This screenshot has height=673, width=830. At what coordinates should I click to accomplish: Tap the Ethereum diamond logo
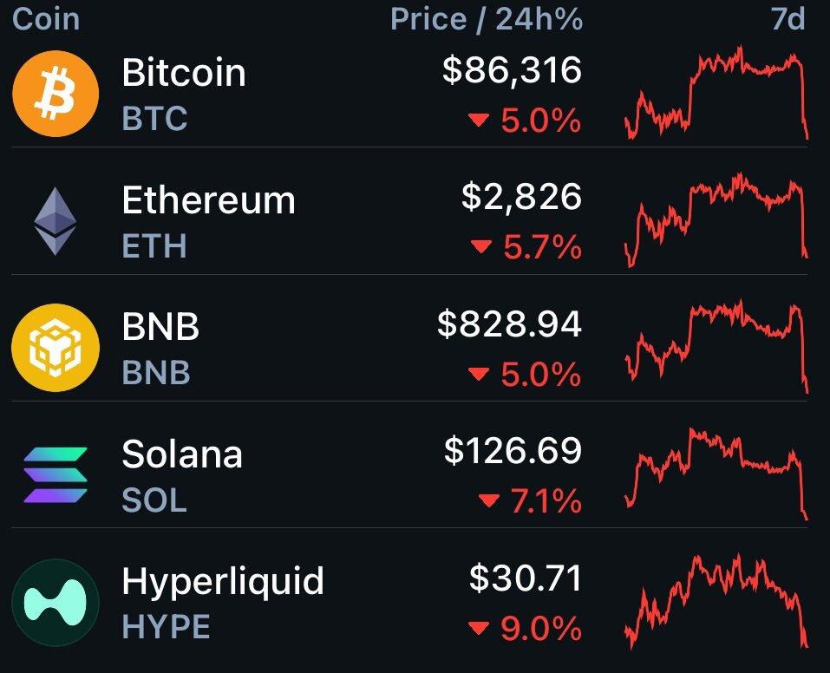(56, 221)
